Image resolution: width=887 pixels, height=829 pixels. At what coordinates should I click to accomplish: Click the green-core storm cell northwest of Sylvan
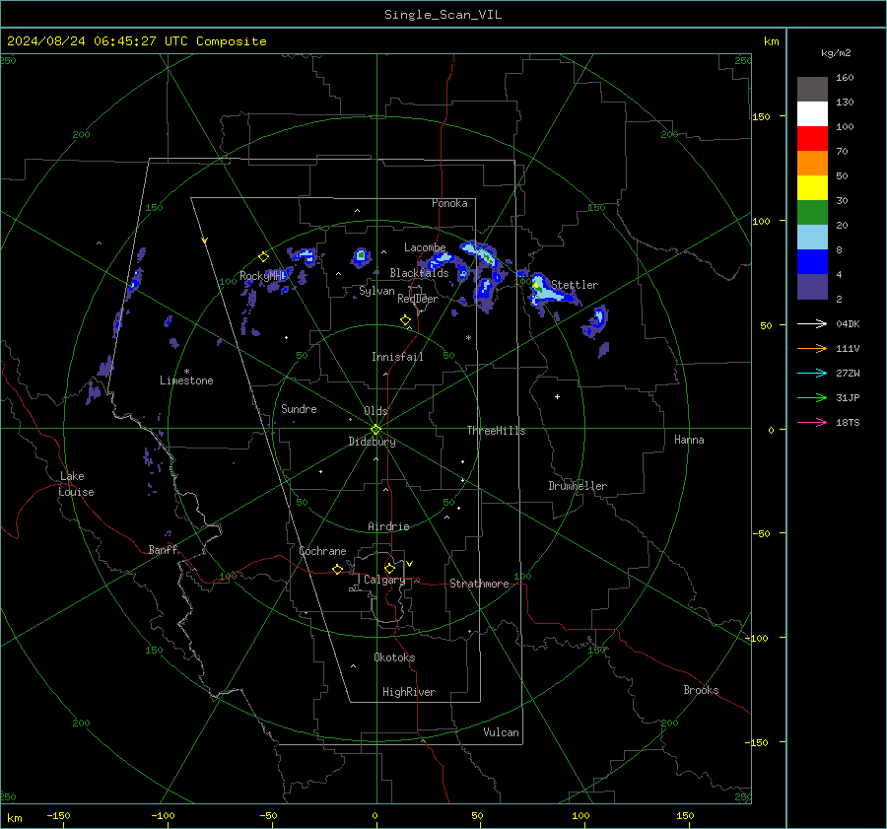pyautogui.click(x=361, y=257)
